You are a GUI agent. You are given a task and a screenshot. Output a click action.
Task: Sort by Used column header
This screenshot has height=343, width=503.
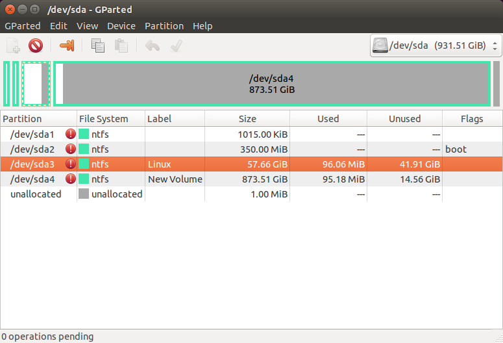point(328,119)
